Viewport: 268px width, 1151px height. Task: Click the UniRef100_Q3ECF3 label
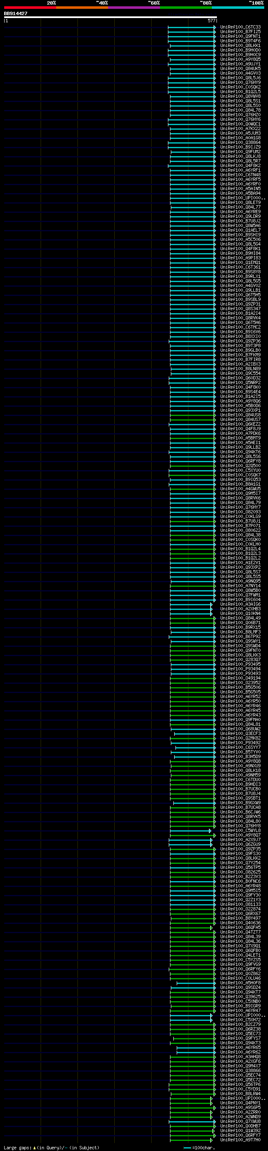click(x=240, y=734)
